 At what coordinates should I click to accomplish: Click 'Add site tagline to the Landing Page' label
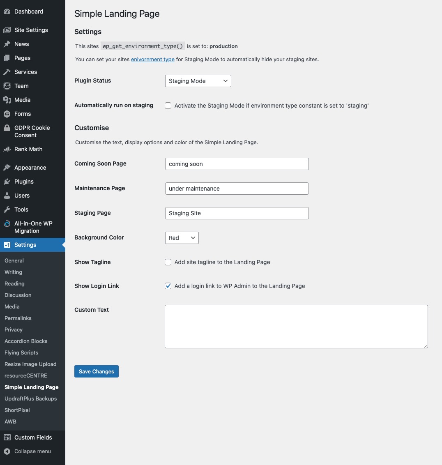222,262
